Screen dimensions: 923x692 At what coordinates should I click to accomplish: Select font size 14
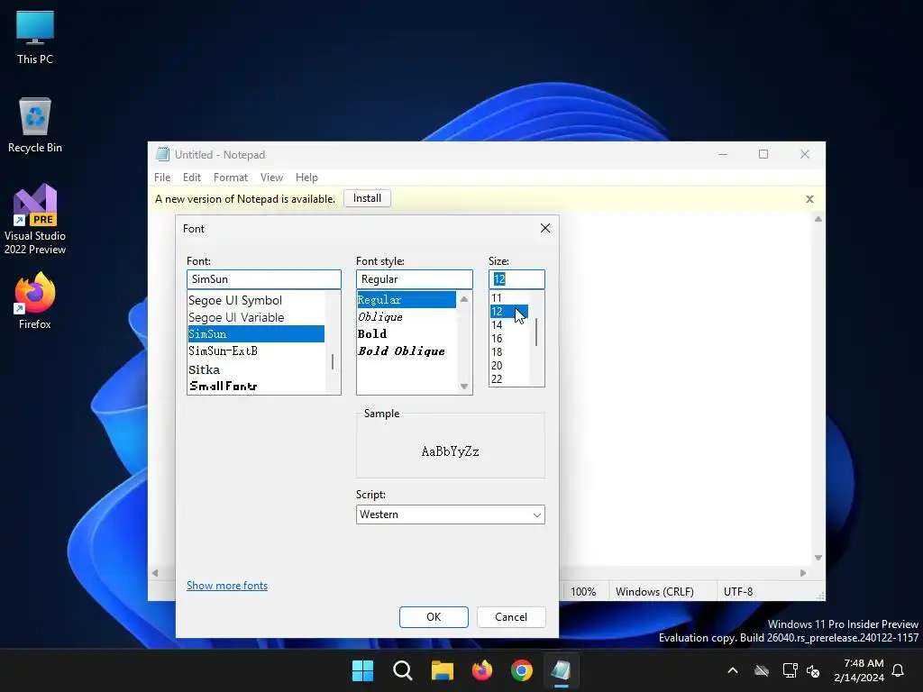click(x=509, y=324)
